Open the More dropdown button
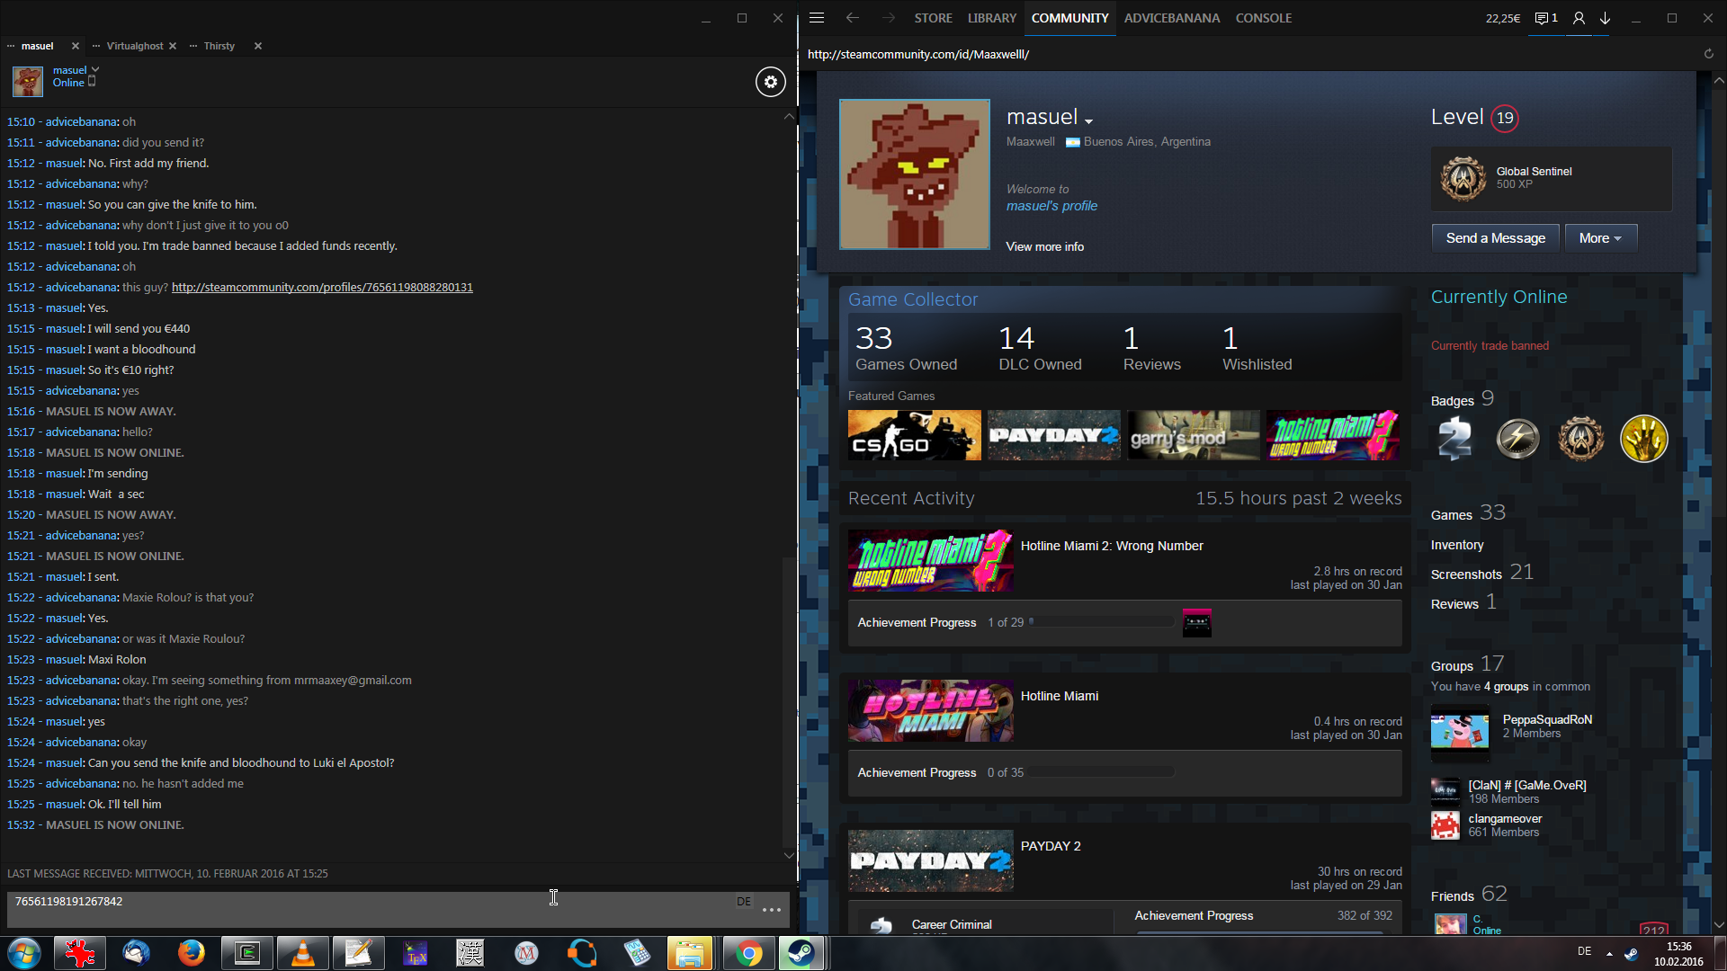This screenshot has width=1727, height=971. 1600,238
